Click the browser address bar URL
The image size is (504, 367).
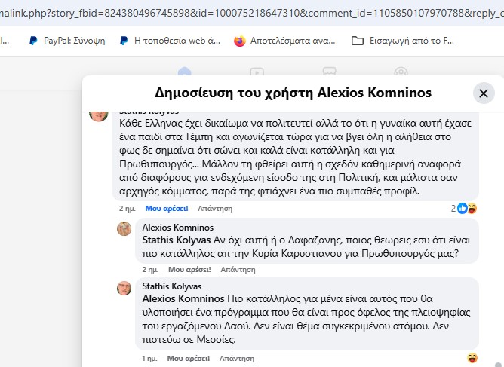(252, 13)
